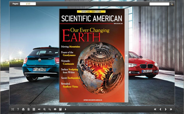Click the 'Secret Earthquakes' headline

point(70,78)
